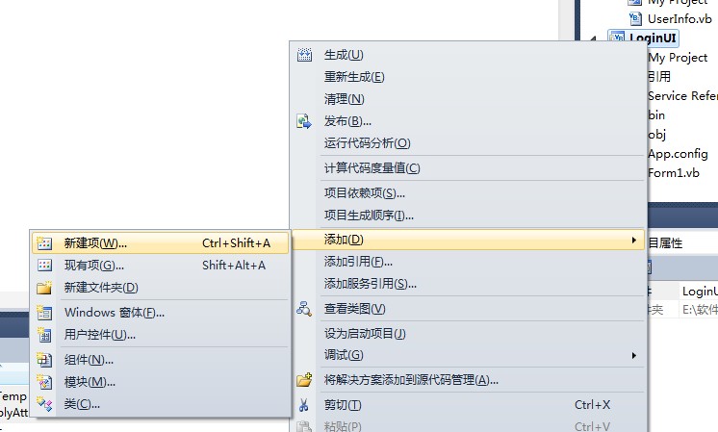The width and height of the screenshot is (718, 432).
Task: Click the scissors icon beside 剪切
Action: (303, 405)
